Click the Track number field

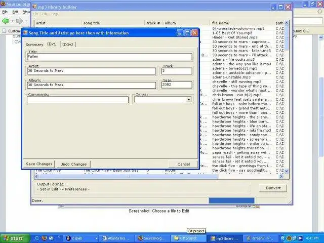[177, 71]
